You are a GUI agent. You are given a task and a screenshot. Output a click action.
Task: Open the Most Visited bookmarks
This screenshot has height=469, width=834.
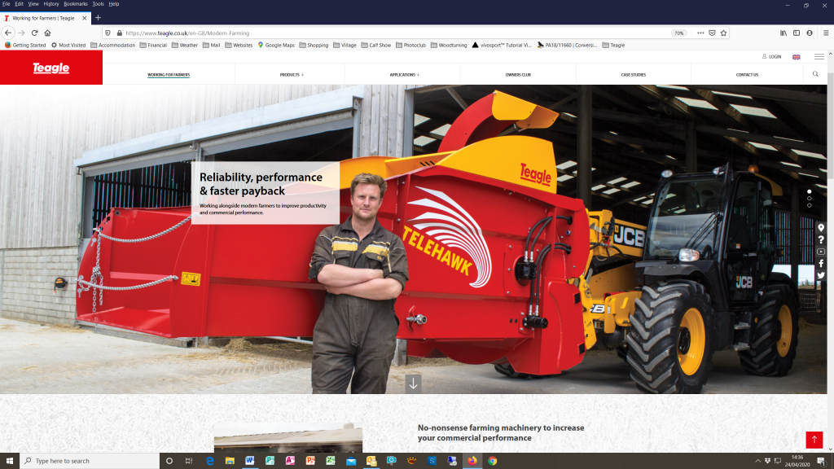pyautogui.click(x=68, y=46)
